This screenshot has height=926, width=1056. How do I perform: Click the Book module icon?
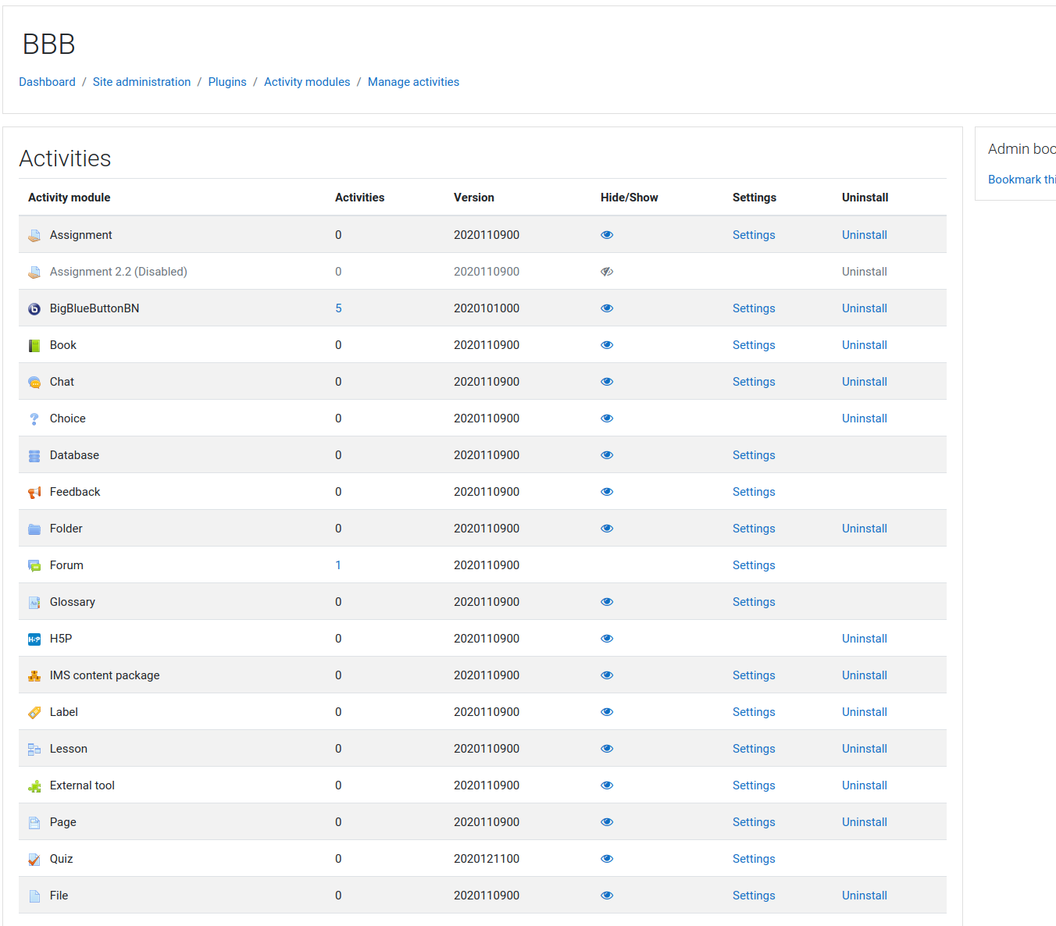[34, 345]
